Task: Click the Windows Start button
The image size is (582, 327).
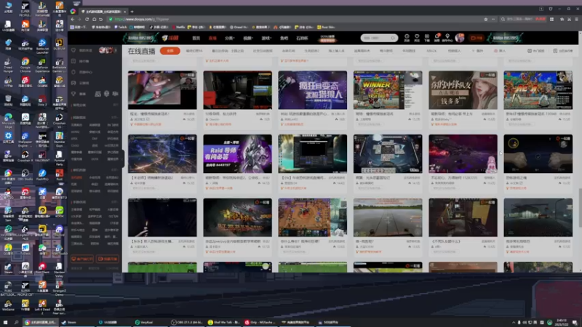Action: (x=5, y=322)
